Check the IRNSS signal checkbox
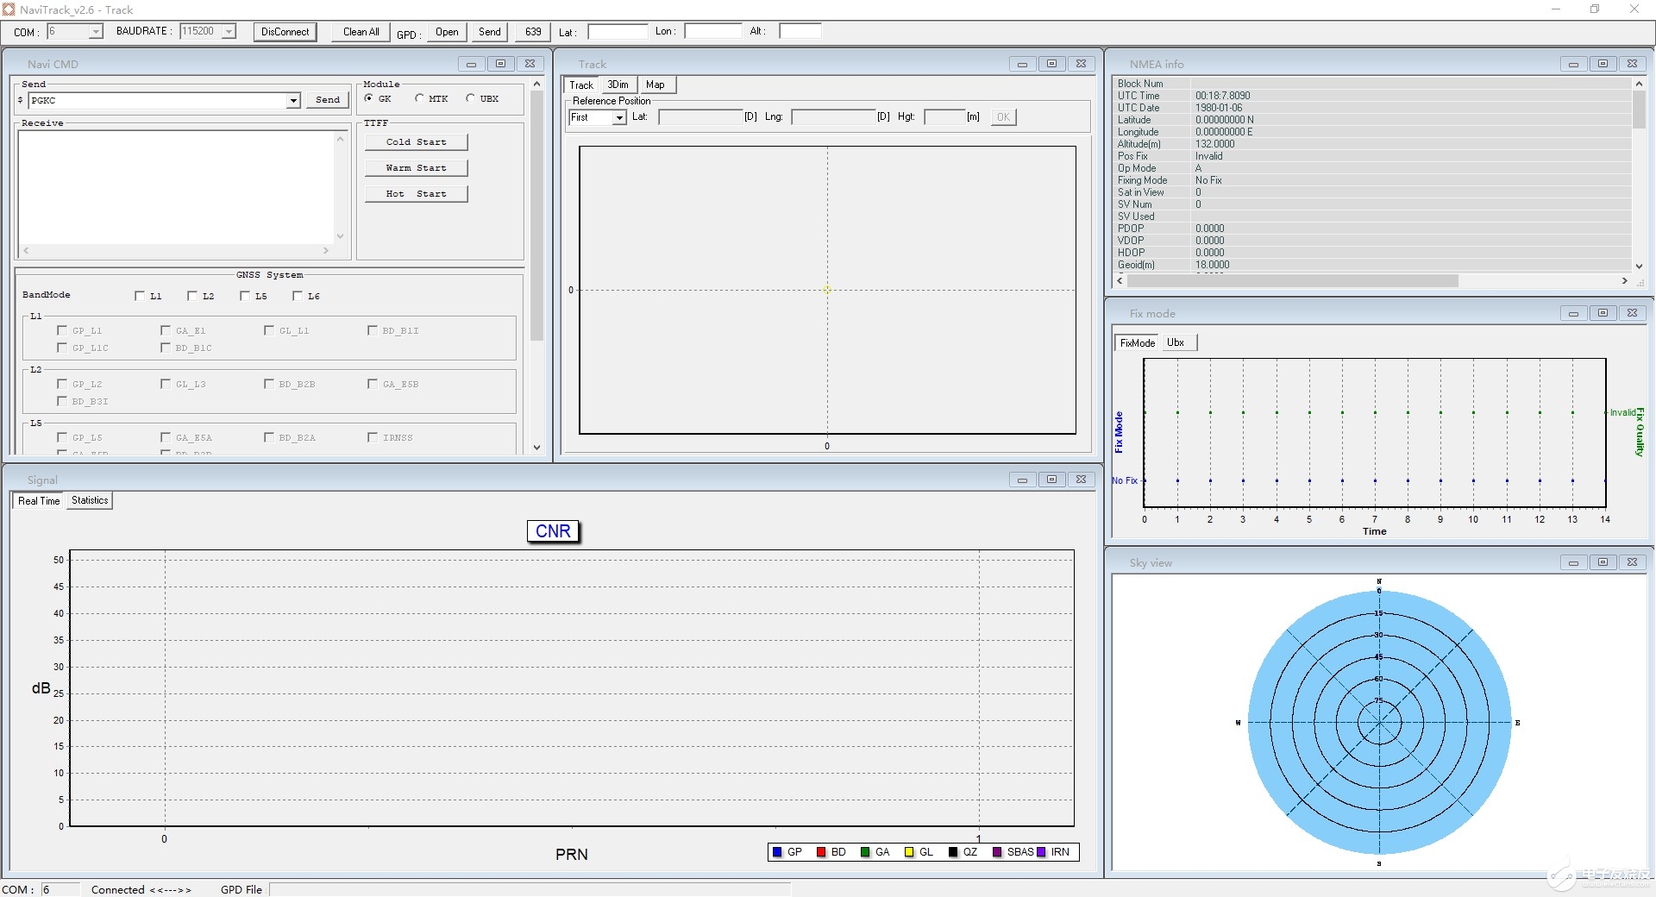This screenshot has height=897, width=1656. [373, 437]
